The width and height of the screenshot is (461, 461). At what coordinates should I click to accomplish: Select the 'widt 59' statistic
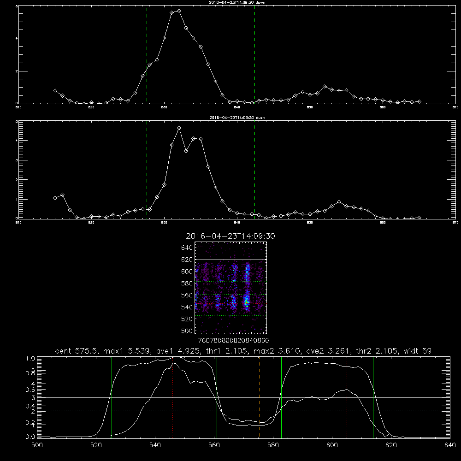[x=418, y=351]
